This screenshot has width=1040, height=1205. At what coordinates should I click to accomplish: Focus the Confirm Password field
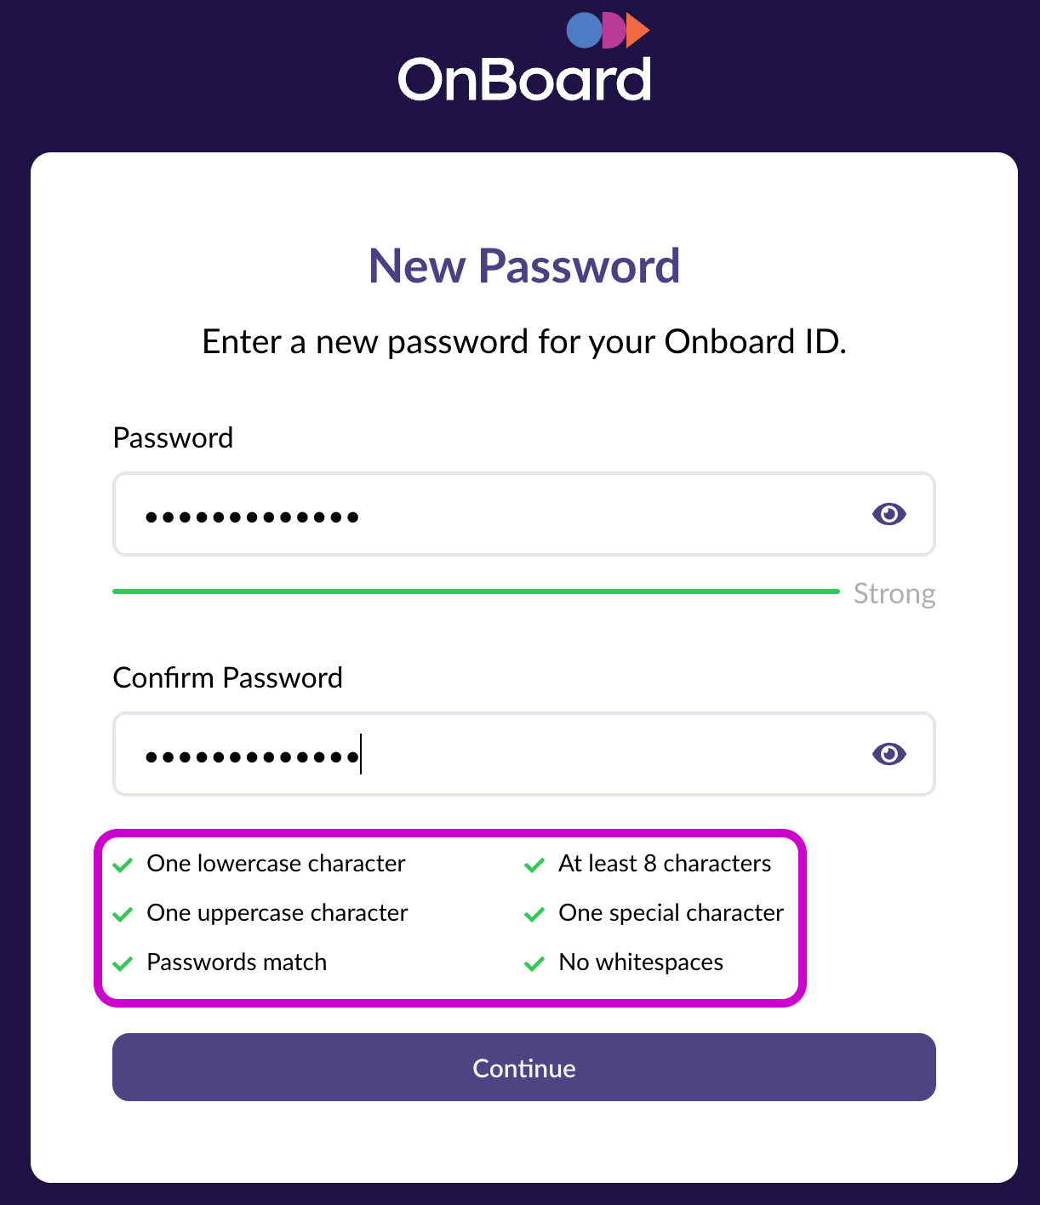pos(494,754)
